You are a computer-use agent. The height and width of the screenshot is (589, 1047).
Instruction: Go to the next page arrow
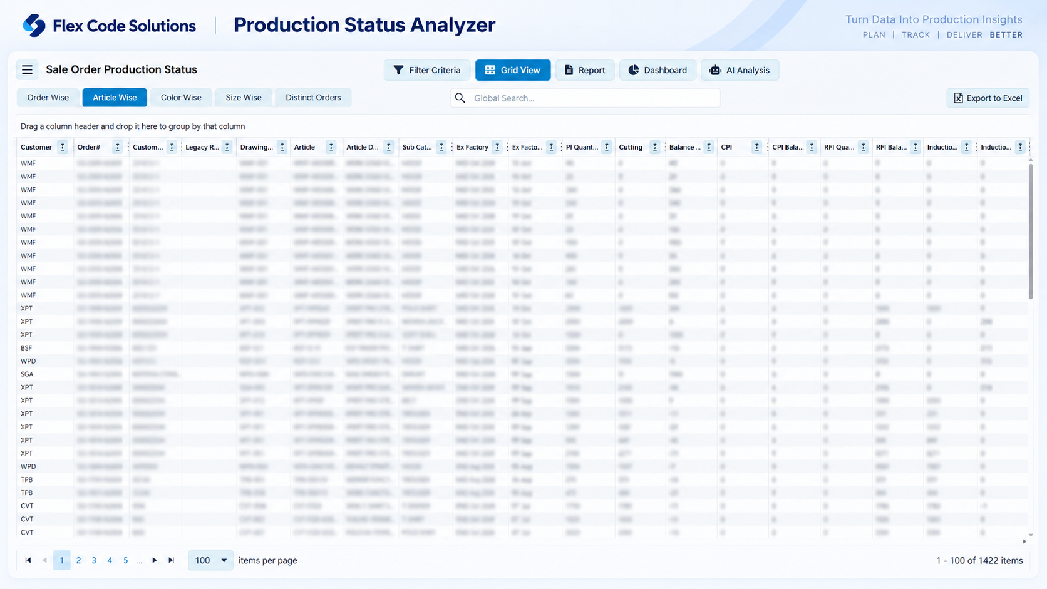(x=155, y=560)
